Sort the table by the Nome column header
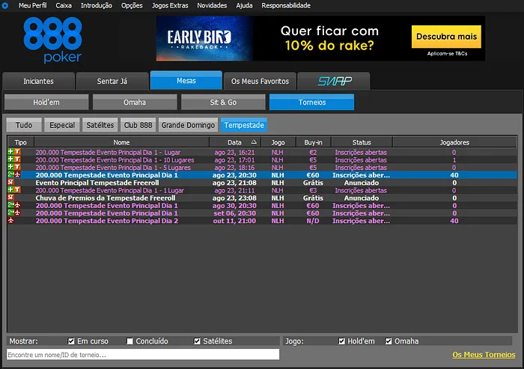The width and height of the screenshot is (524, 369). click(x=121, y=142)
